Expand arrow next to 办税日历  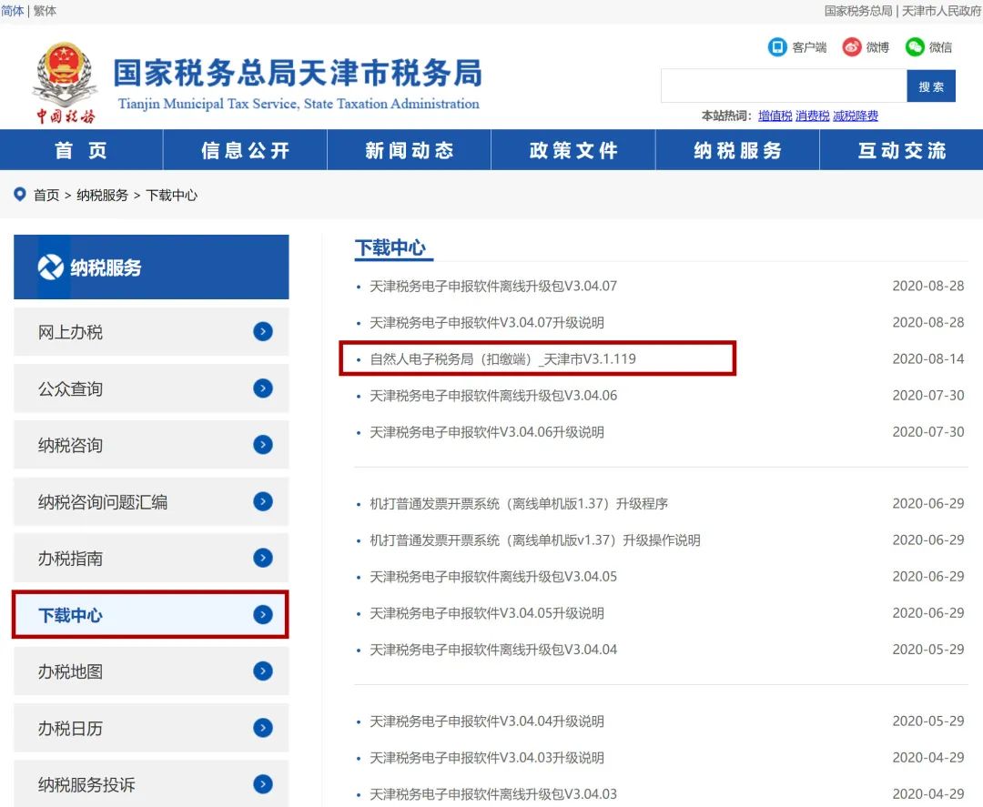(x=263, y=728)
